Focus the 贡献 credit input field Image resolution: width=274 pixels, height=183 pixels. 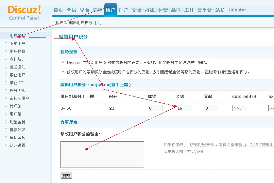[x=212, y=108]
